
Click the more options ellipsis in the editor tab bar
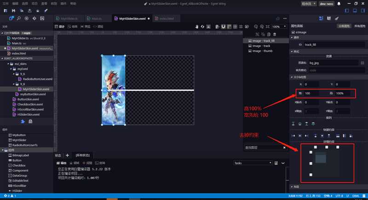285,18
